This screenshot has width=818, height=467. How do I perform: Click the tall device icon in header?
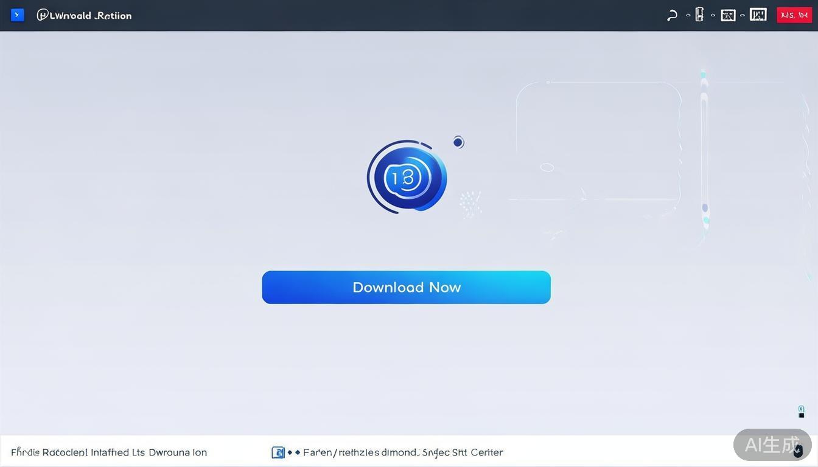pyautogui.click(x=699, y=15)
